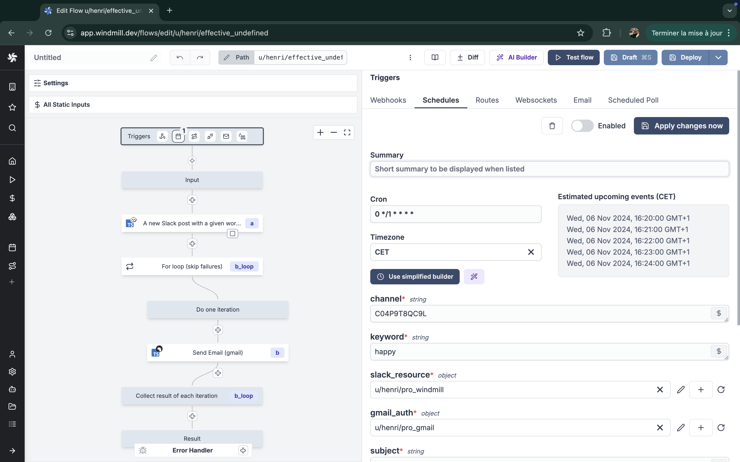Expand the timezone CET dropdown

(x=456, y=252)
